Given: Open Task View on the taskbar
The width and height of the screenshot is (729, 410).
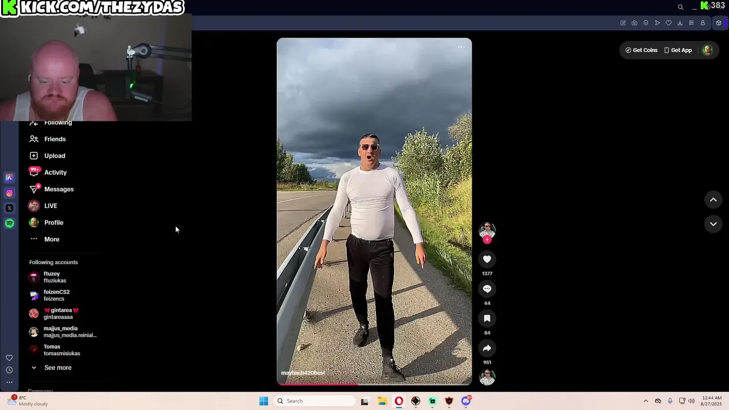Looking at the screenshot, I should (364, 401).
